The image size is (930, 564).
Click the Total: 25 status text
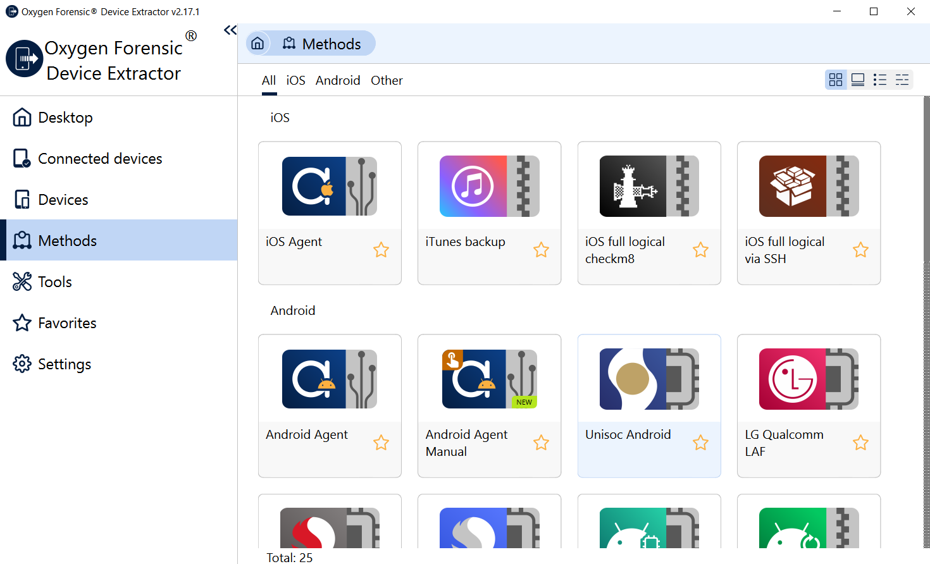(x=289, y=558)
